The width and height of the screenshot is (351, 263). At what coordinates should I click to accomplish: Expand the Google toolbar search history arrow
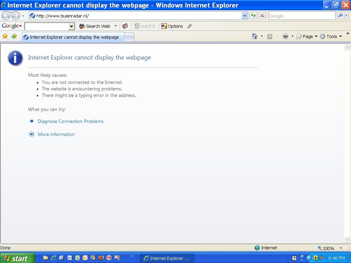tap(71, 26)
